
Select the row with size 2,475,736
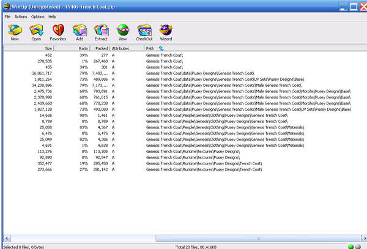185,91
